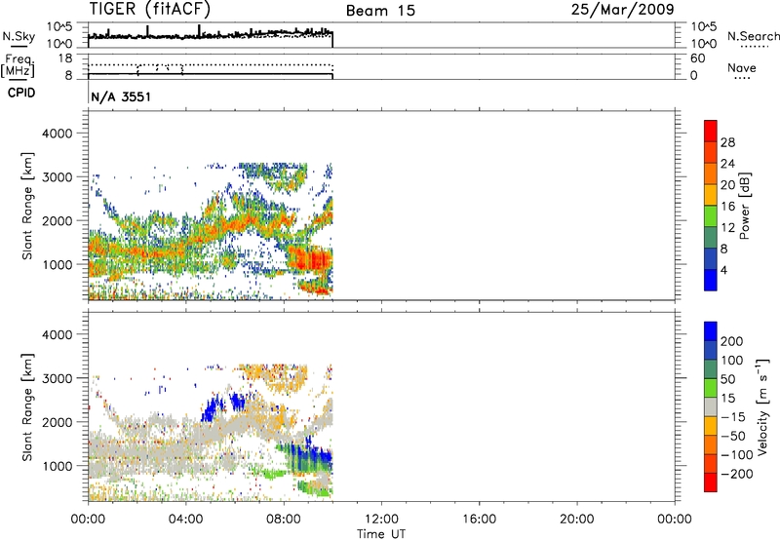780x540 pixels.
Task: Click the 16:00 time axis label
Action: (479, 520)
